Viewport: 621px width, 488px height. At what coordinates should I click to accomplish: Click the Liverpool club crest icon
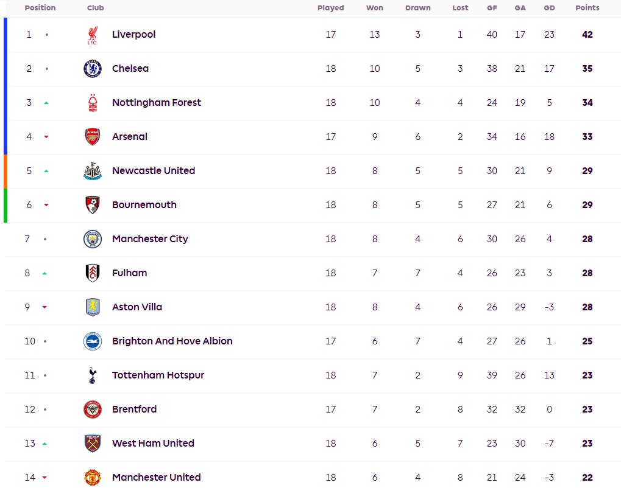pyautogui.click(x=92, y=35)
